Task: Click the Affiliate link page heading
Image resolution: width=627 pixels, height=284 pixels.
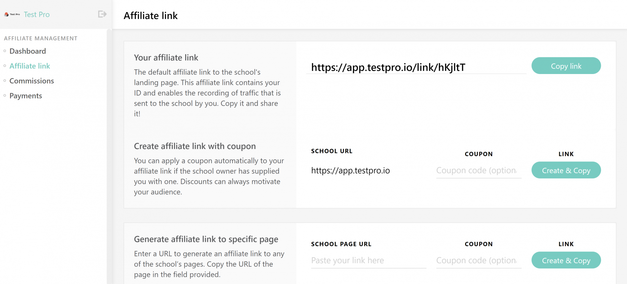Action: point(151,15)
